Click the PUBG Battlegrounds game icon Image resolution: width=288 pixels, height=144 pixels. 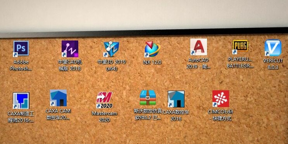point(240,47)
